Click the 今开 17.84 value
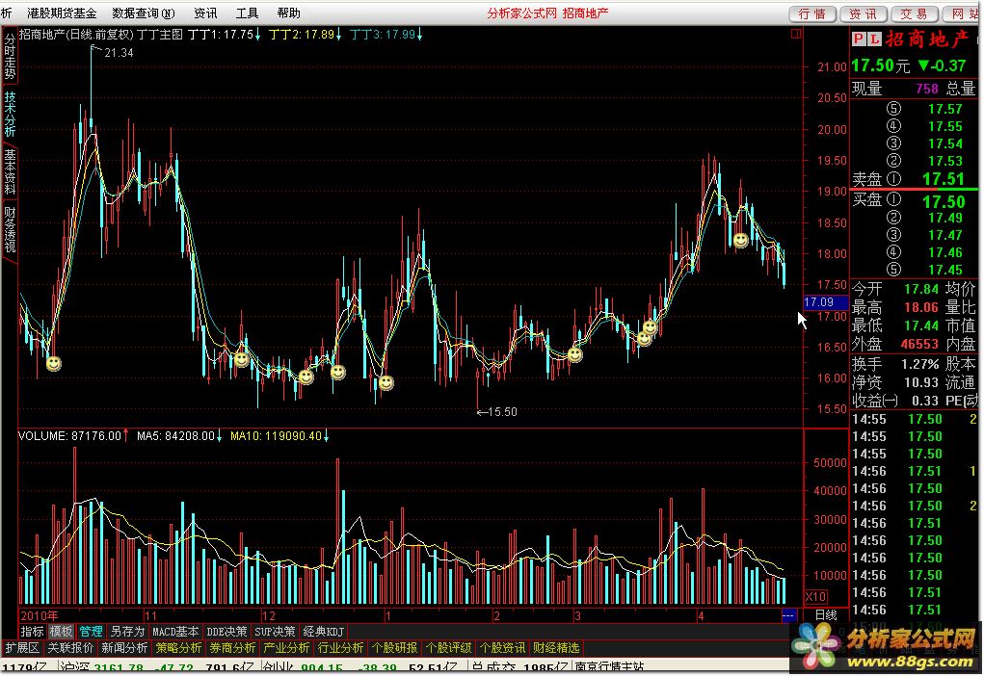Image resolution: width=984 pixels, height=676 pixels. pyautogui.click(x=921, y=289)
